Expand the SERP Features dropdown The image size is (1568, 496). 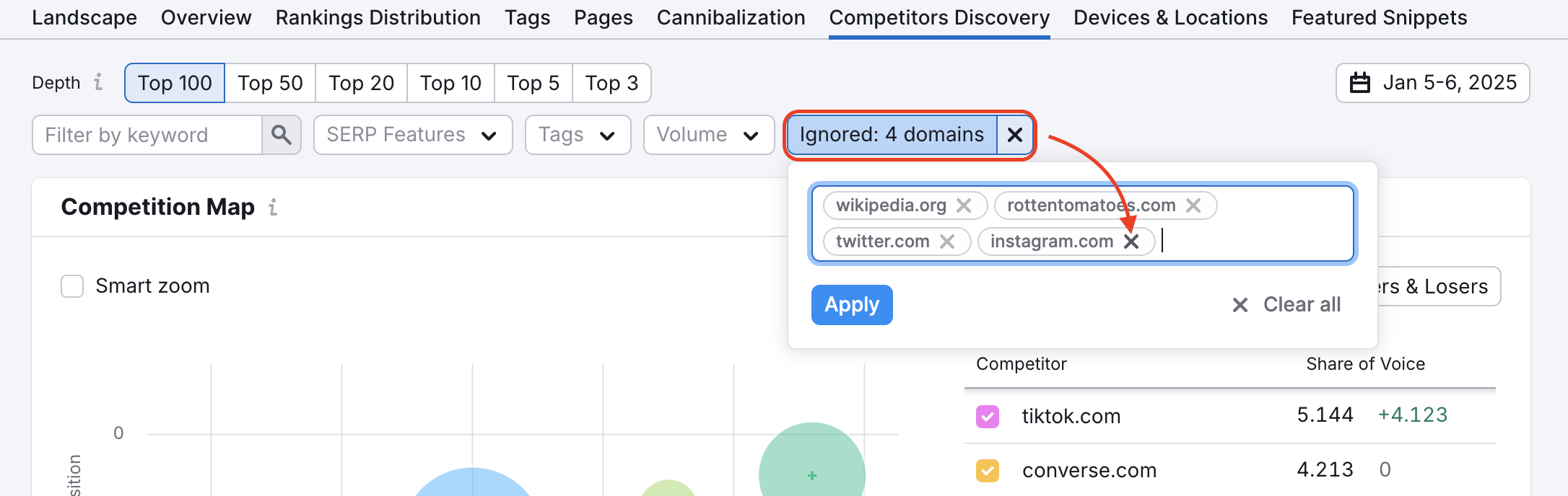pyautogui.click(x=412, y=135)
